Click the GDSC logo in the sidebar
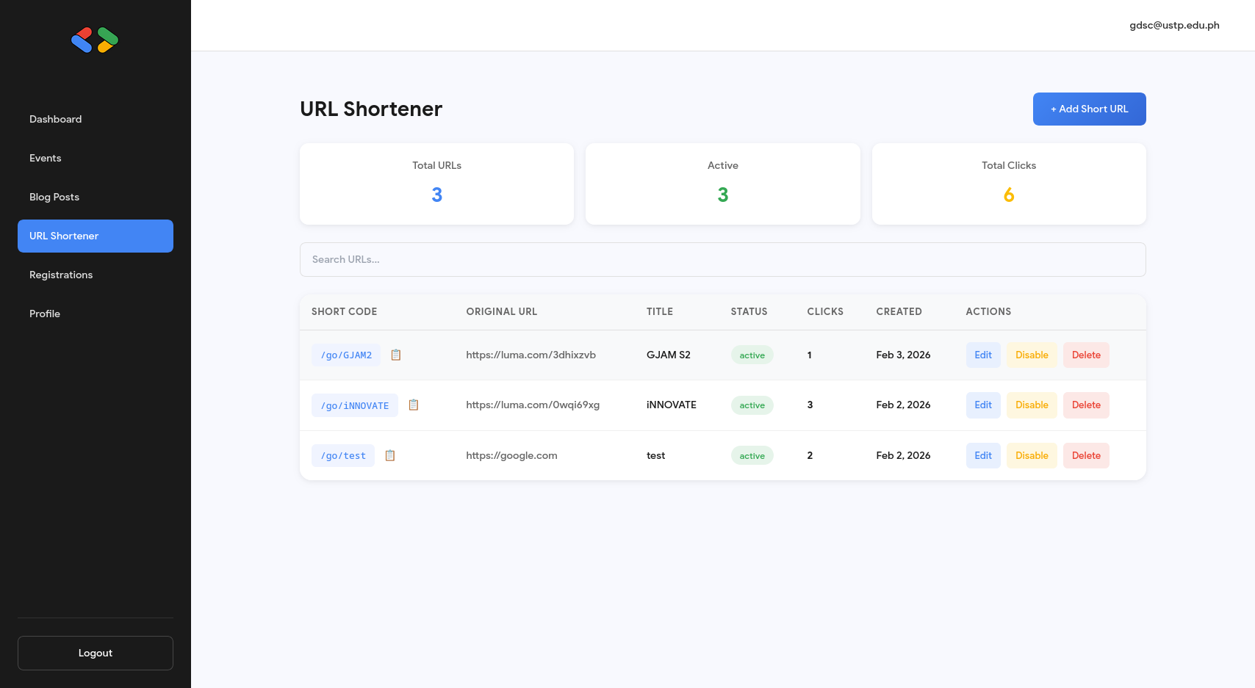Screen dimensions: 1255x688 (x=95, y=40)
